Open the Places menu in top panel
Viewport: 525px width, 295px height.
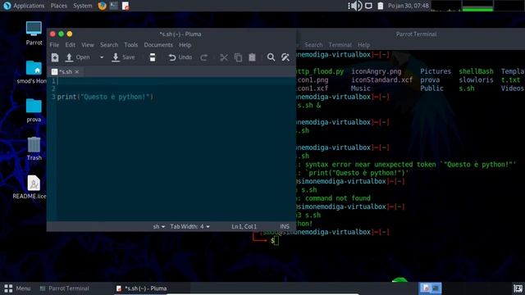pyautogui.click(x=59, y=6)
